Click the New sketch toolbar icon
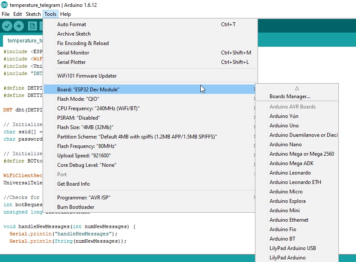Screen dimensions: 356x262 click(x=32, y=26)
